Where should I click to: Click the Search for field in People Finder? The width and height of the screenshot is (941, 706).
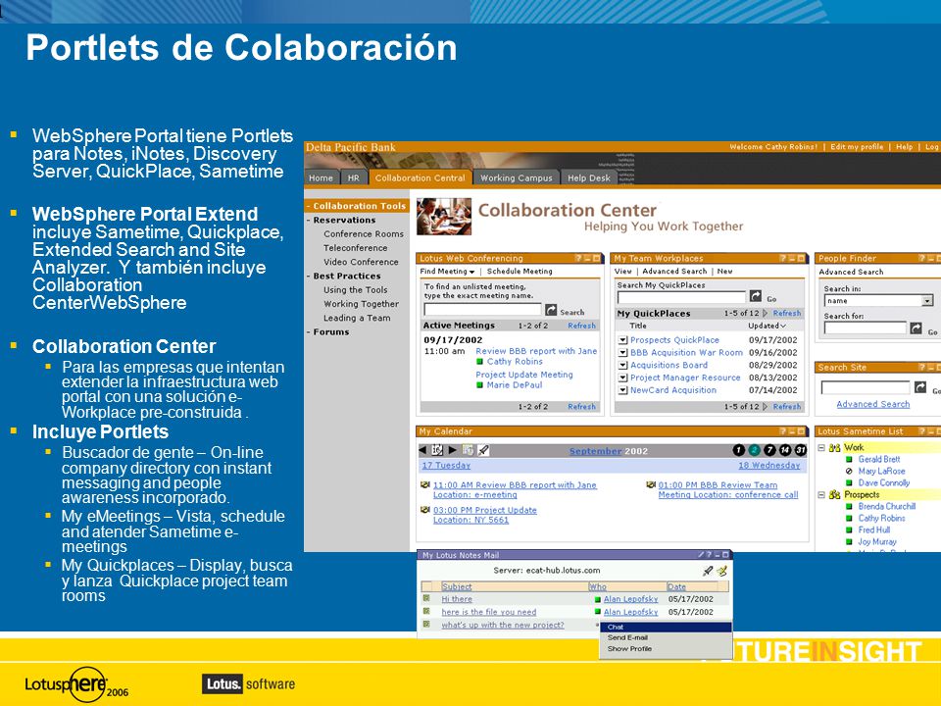(865, 328)
